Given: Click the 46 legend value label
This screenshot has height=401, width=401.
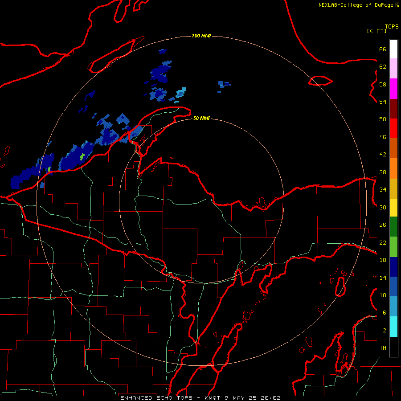Looking at the screenshot, I should point(383,137).
